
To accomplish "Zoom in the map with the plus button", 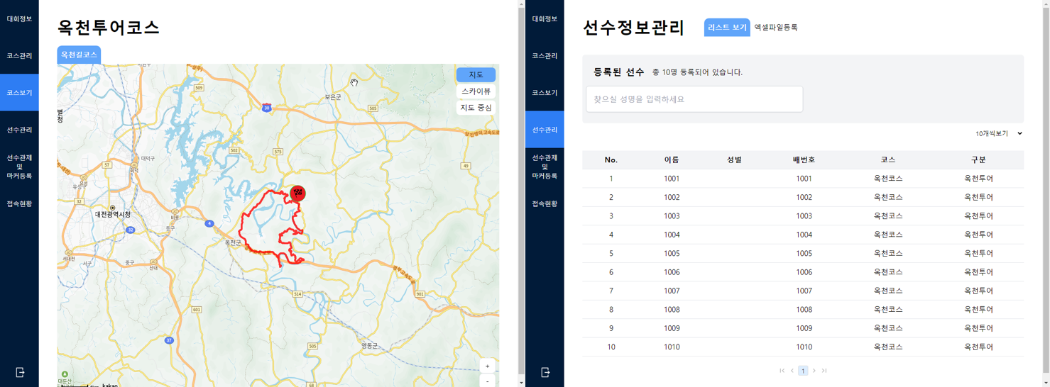I will click(x=487, y=366).
